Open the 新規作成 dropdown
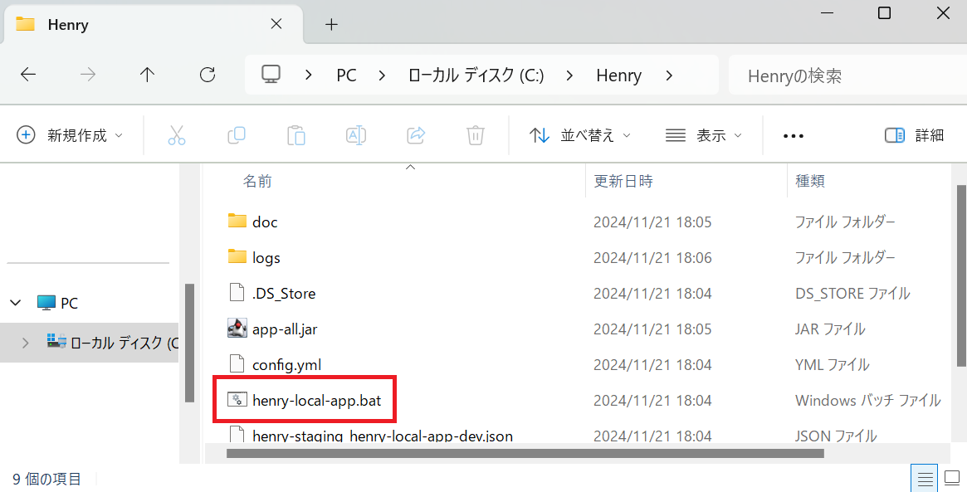 (70, 135)
